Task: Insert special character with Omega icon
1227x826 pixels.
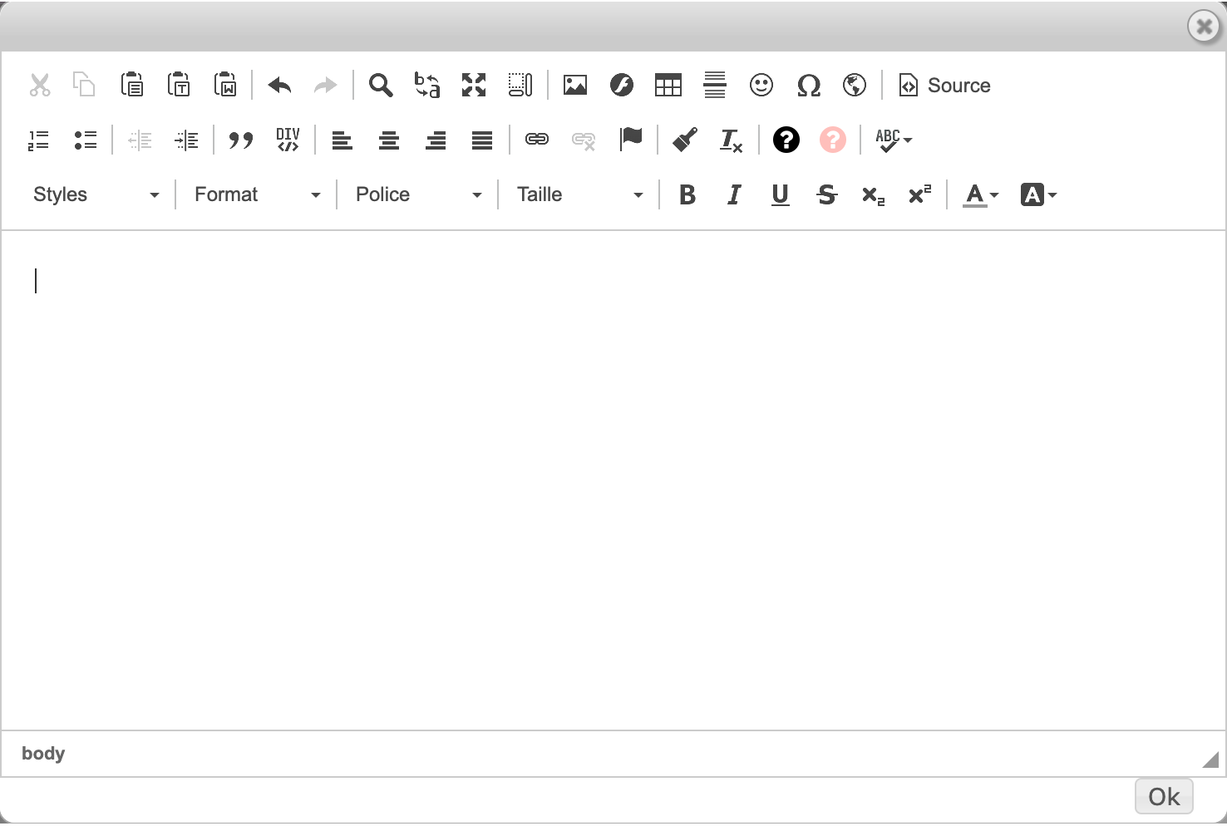Action: tap(808, 85)
